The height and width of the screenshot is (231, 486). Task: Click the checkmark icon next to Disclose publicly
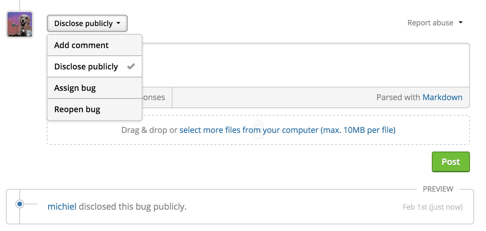tap(131, 66)
